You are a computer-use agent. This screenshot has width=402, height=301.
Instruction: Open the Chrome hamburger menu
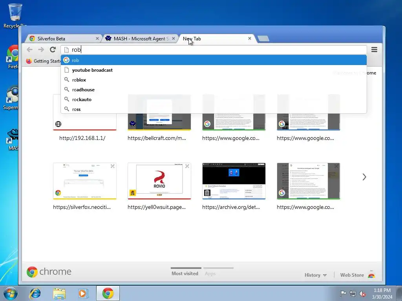(374, 50)
